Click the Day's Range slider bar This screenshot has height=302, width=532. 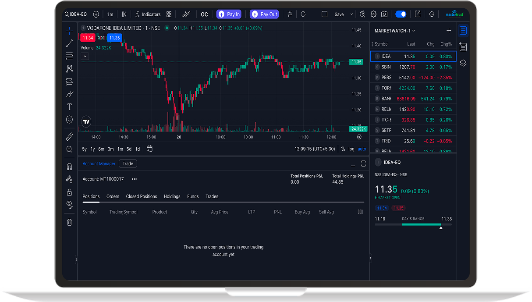tap(413, 224)
